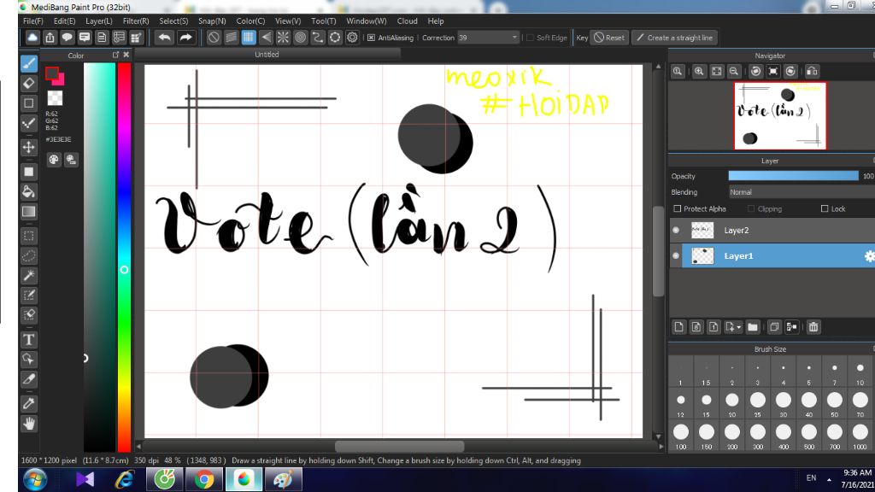Click the cloud save icon in toolbar
875x492 pixels.
pos(32,38)
